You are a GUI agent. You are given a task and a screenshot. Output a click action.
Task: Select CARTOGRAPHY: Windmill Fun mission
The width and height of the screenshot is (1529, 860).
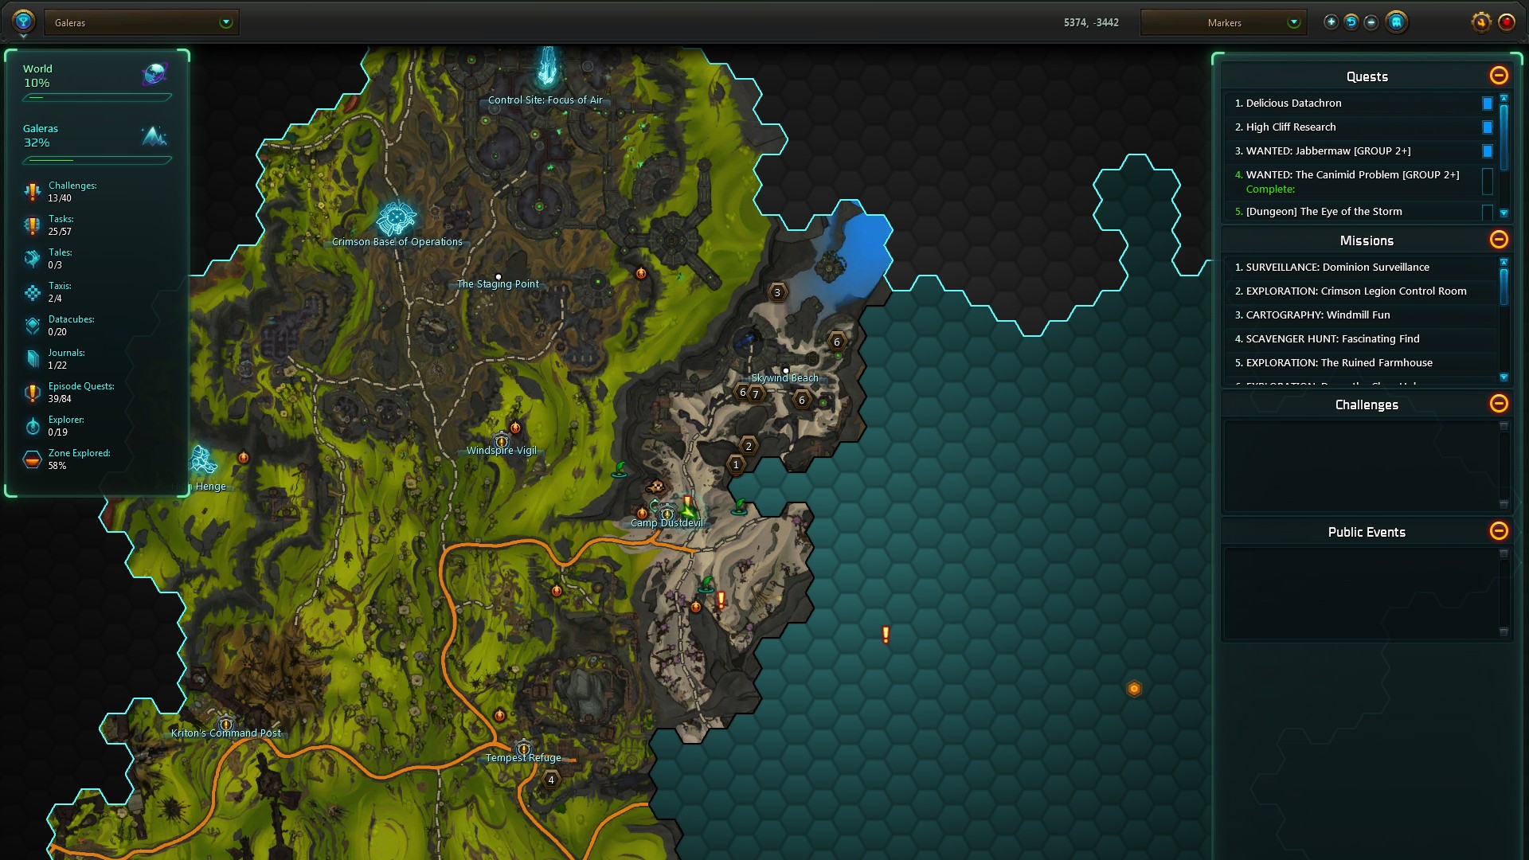[x=1317, y=315]
